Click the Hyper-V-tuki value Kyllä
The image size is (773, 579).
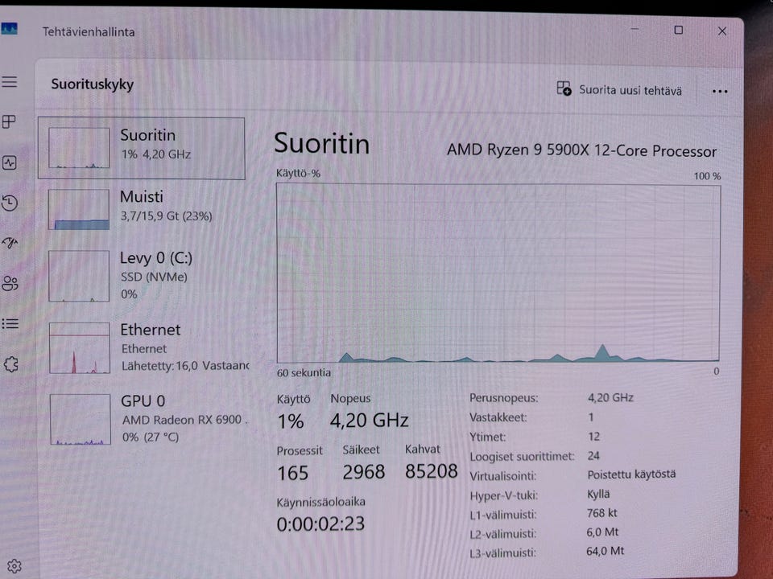[598, 494]
